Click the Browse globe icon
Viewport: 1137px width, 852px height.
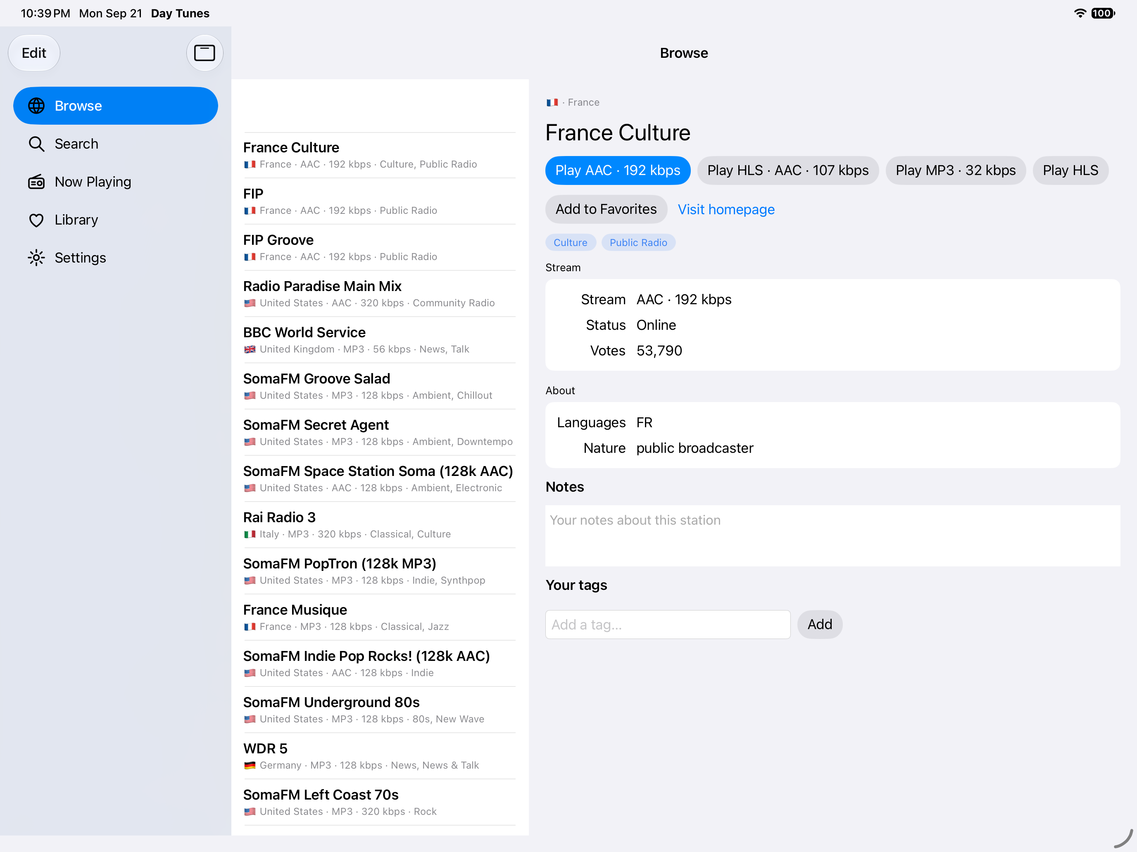(x=36, y=106)
